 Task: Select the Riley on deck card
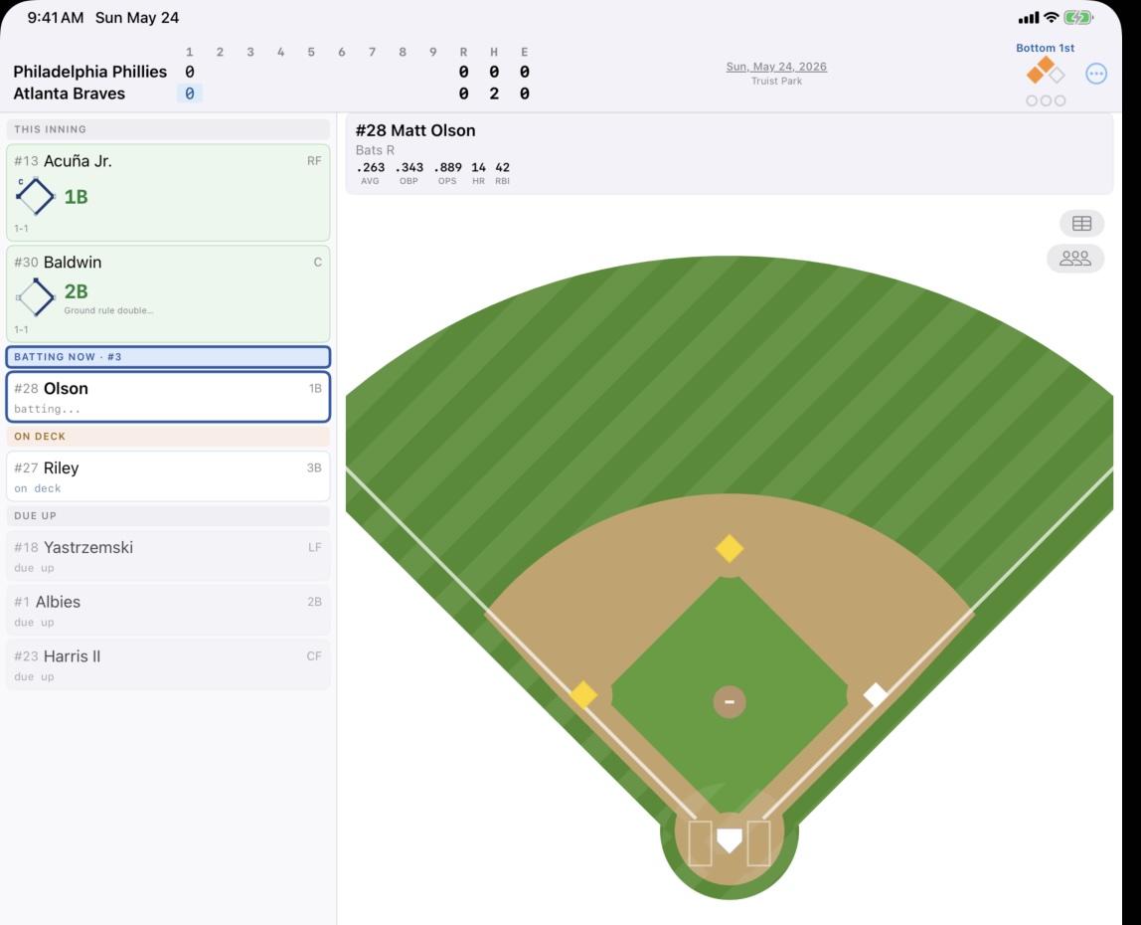point(168,476)
